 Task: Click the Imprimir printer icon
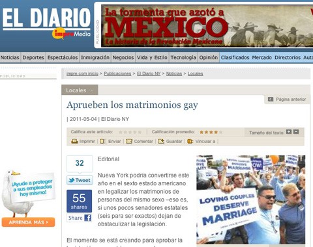pos(74,141)
